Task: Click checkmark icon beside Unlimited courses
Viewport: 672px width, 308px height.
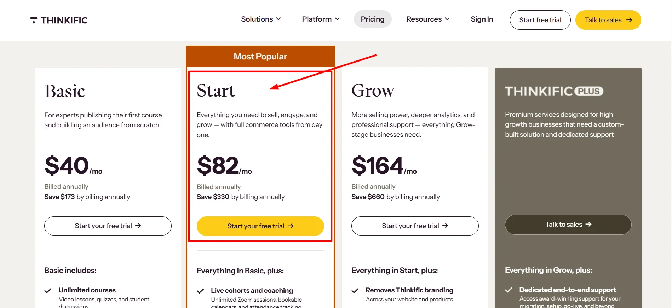Action: tap(48, 291)
